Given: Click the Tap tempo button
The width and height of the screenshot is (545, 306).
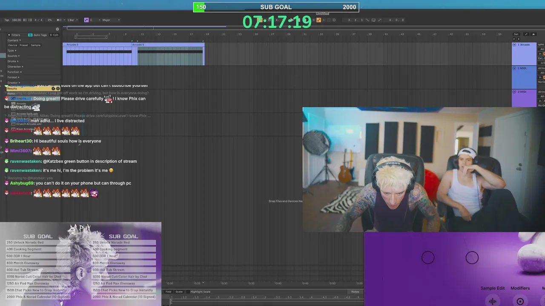Looking at the screenshot, I should click(6, 20).
